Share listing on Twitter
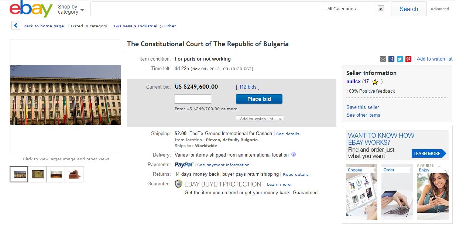The image size is (456, 233). coord(400,59)
